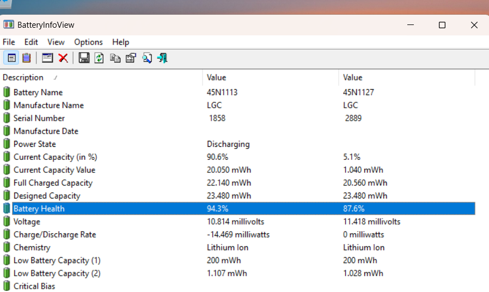
Task: Open Find using the magnifier icon
Action: click(x=147, y=58)
